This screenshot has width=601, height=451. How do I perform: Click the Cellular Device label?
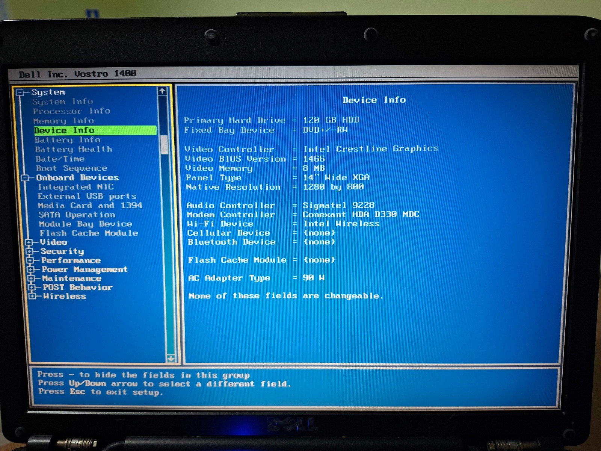tap(229, 233)
